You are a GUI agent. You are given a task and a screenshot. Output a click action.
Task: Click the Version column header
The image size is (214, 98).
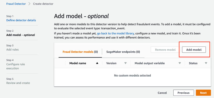(111, 63)
